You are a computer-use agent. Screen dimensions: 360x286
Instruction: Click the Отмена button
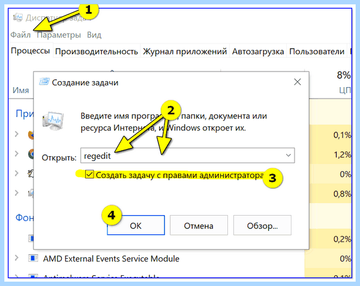(199, 225)
